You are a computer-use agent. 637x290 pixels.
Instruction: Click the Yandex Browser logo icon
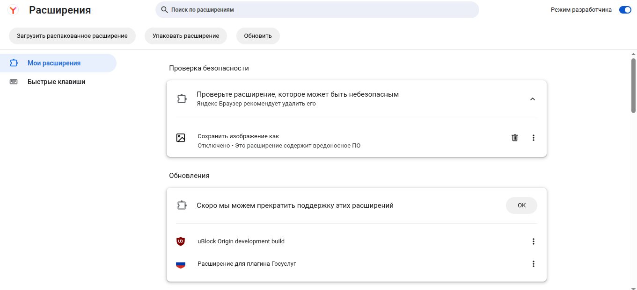(x=14, y=10)
